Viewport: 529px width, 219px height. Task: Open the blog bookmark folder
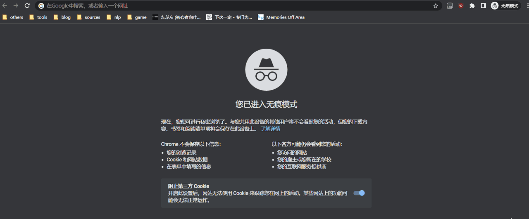(62, 17)
